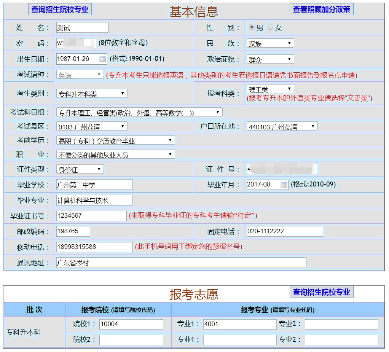
Task: Click the 专业2 field in 院校1 row
Action: click(341, 324)
